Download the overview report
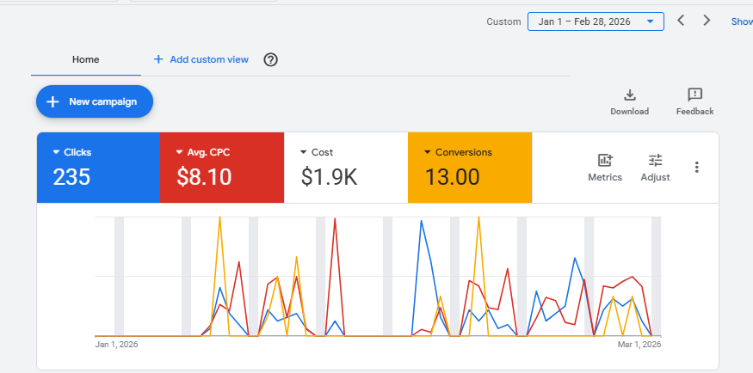753x373 pixels. coord(630,102)
